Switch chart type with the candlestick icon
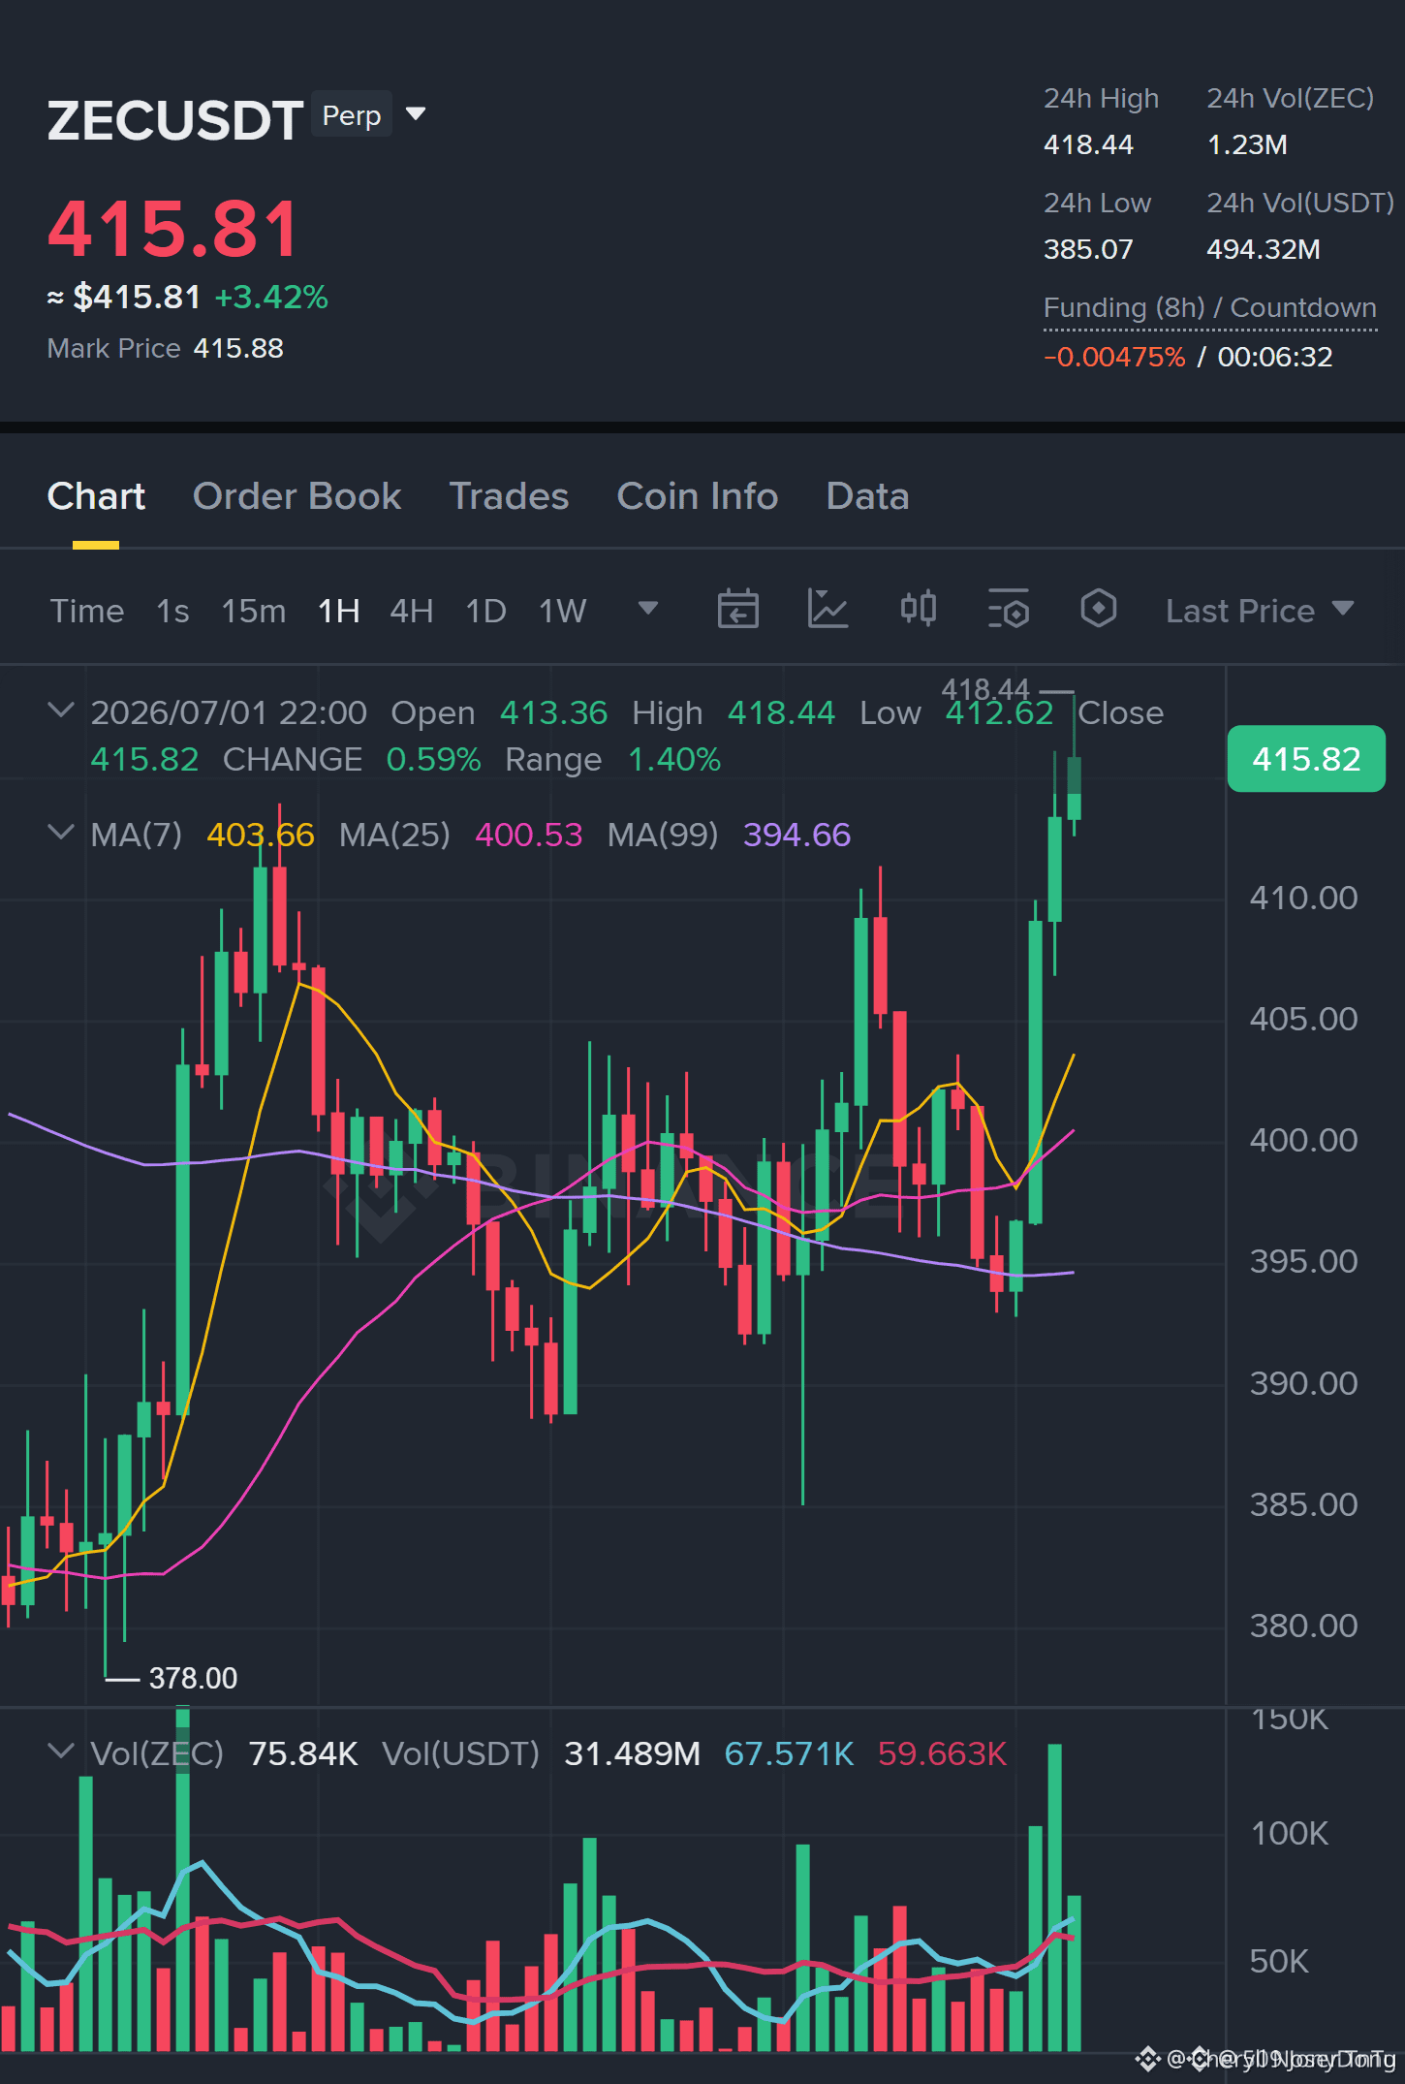1405x2084 pixels. 918,610
